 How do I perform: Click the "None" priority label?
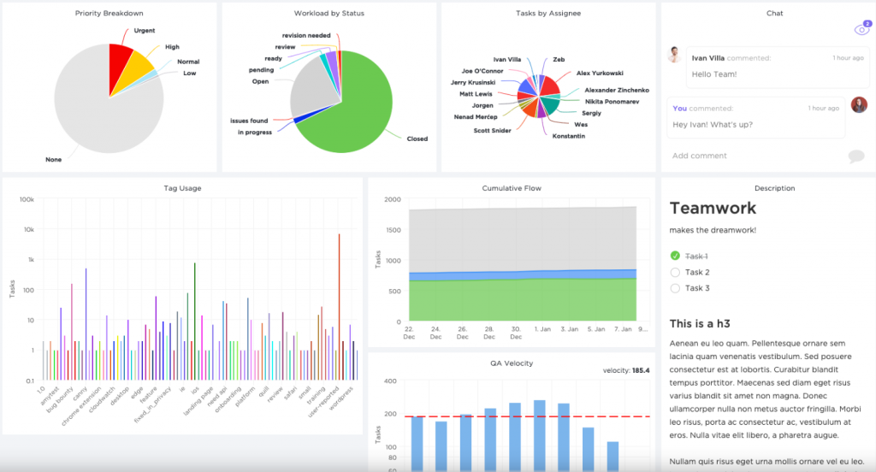click(54, 160)
